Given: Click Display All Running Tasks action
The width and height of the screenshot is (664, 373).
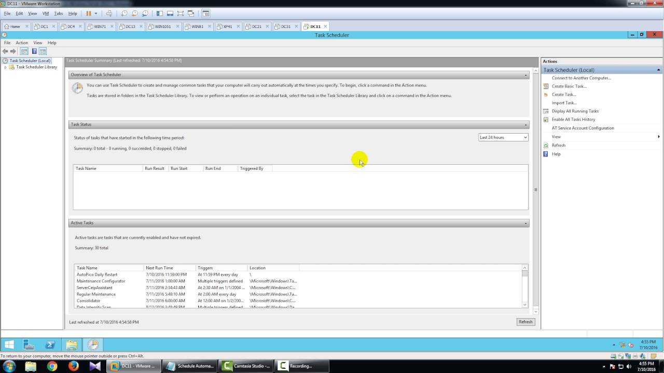Looking at the screenshot, I should tap(575, 111).
